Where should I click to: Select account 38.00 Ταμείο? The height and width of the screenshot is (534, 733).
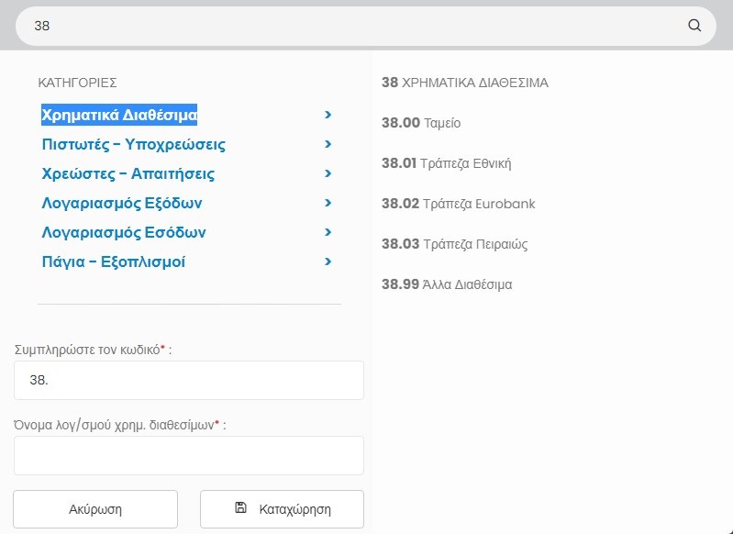[421, 123]
